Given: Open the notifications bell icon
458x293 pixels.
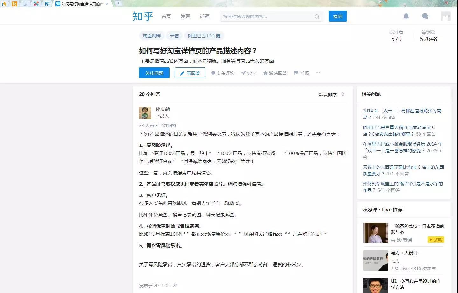Looking at the screenshot, I should pos(406,16).
